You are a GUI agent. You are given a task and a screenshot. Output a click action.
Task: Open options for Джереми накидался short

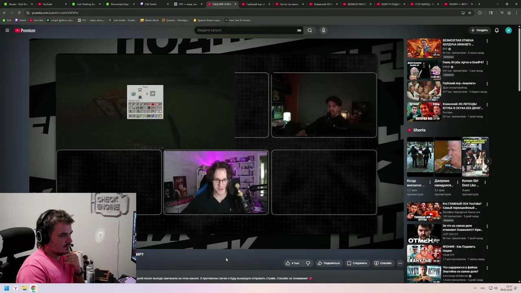[x=457, y=182]
